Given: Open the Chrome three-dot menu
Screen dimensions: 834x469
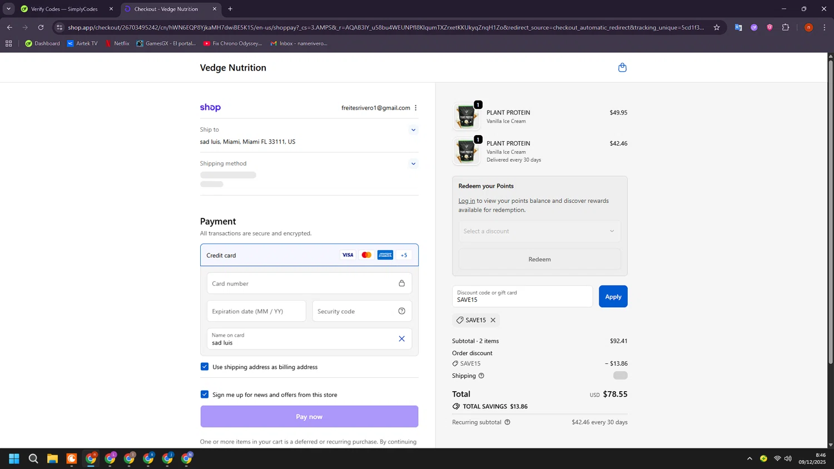Looking at the screenshot, I should (x=825, y=27).
